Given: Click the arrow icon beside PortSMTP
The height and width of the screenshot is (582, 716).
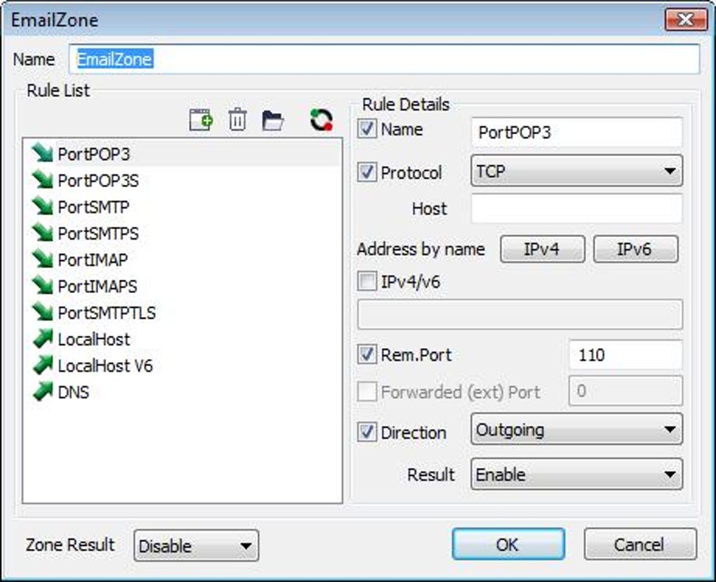Looking at the screenshot, I should pos(43,206).
